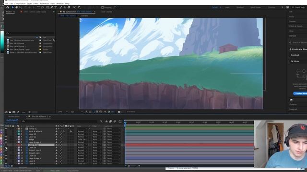Switch to Effect Controls Layer 6 copy tab
The width and height of the screenshot is (307, 172).
(x=35, y=12)
